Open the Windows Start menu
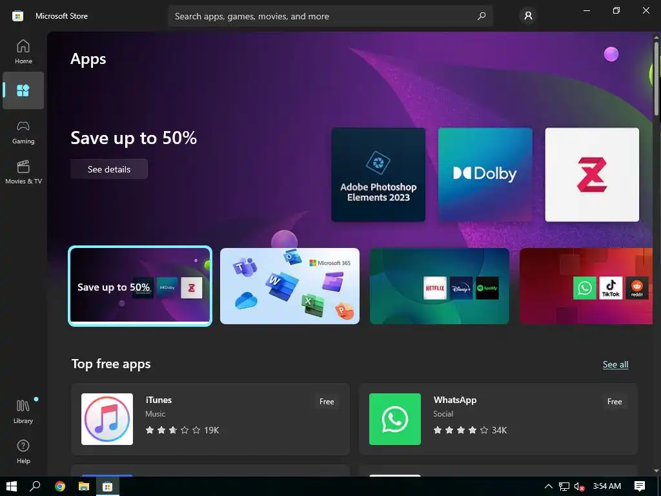The height and width of the screenshot is (496, 661). pos(12,486)
